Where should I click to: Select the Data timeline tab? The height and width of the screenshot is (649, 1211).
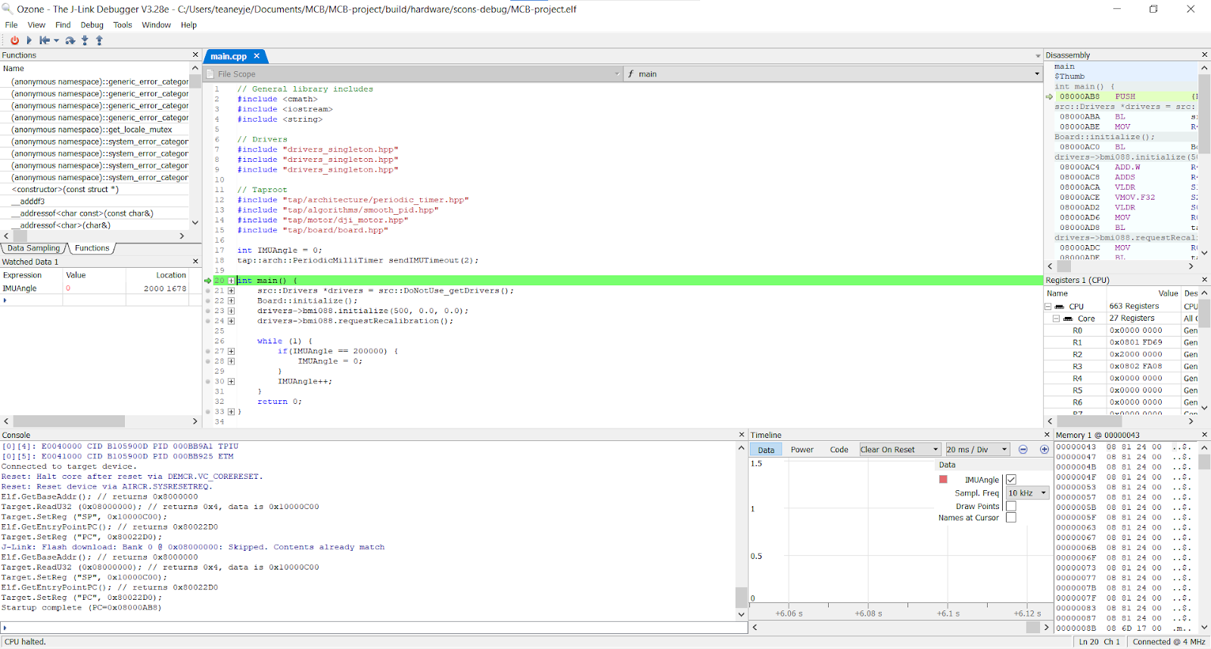[766, 449]
